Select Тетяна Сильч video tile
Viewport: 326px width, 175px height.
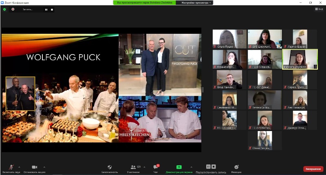[265, 100]
